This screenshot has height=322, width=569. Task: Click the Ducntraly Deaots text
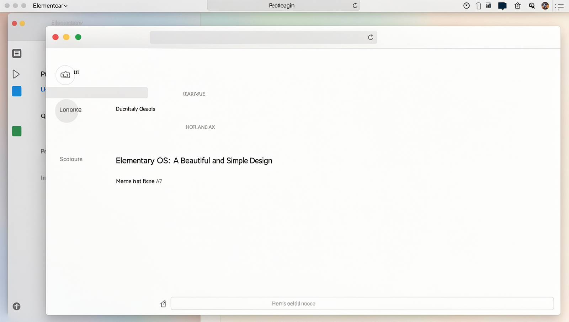(x=135, y=109)
